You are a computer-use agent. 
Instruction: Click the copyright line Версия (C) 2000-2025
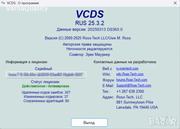tap(88, 38)
